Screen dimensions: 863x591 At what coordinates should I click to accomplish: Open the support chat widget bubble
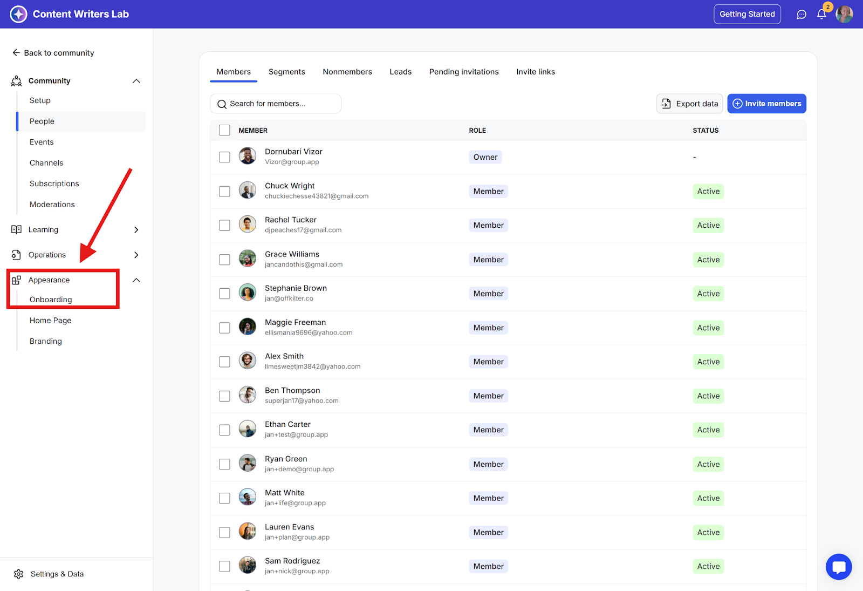[x=839, y=567]
